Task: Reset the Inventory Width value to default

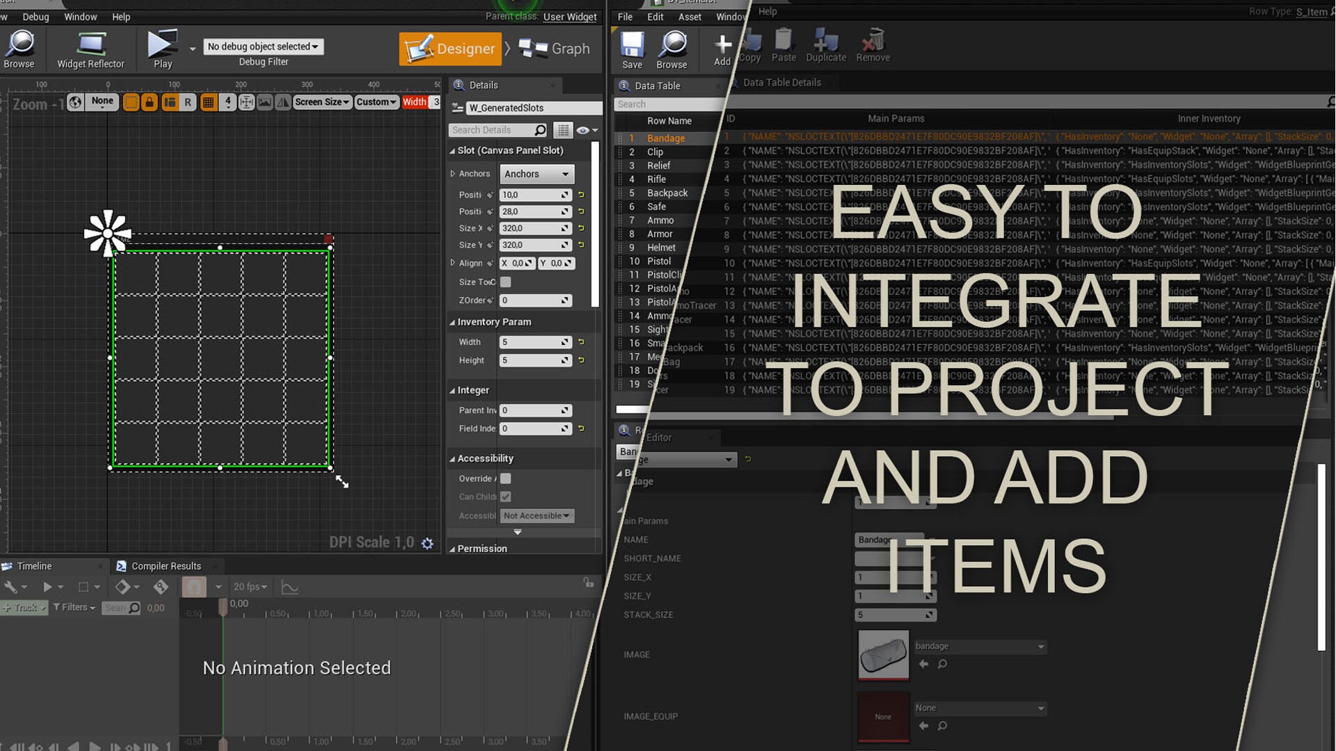Action: [581, 342]
